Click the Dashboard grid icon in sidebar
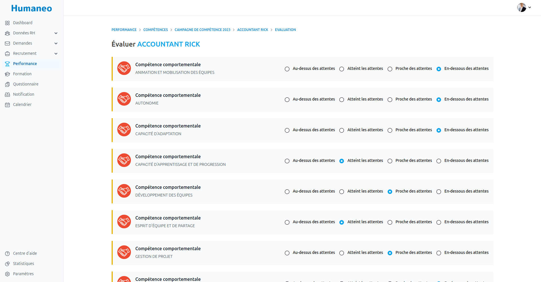The height and width of the screenshot is (282, 541). (x=7, y=23)
